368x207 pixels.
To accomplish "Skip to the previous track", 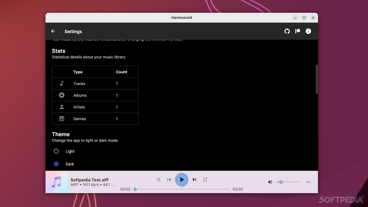I will tap(169, 180).
